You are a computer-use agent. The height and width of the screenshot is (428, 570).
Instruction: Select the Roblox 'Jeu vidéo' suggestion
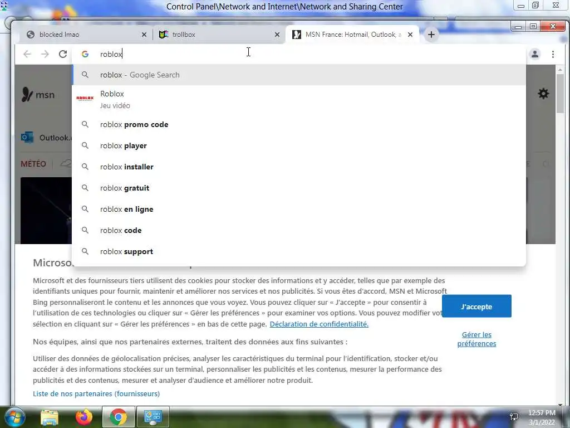coord(299,99)
